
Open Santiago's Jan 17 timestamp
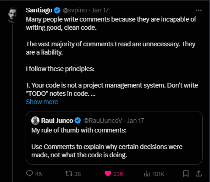[x=100, y=11]
